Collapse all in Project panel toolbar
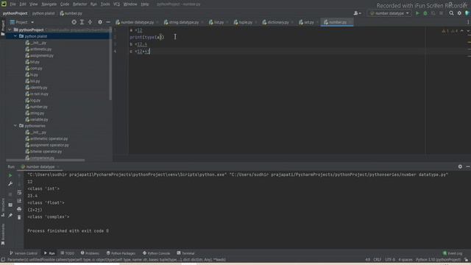Screen dimensions: 471x265 (x=90, y=22)
